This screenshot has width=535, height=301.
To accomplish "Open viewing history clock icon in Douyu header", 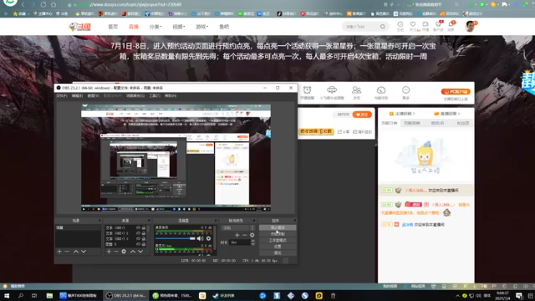I will pos(400,24).
